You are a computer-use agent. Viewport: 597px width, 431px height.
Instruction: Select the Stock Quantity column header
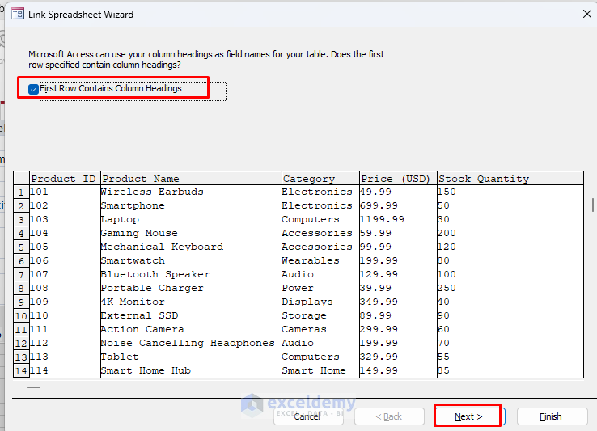pos(510,179)
